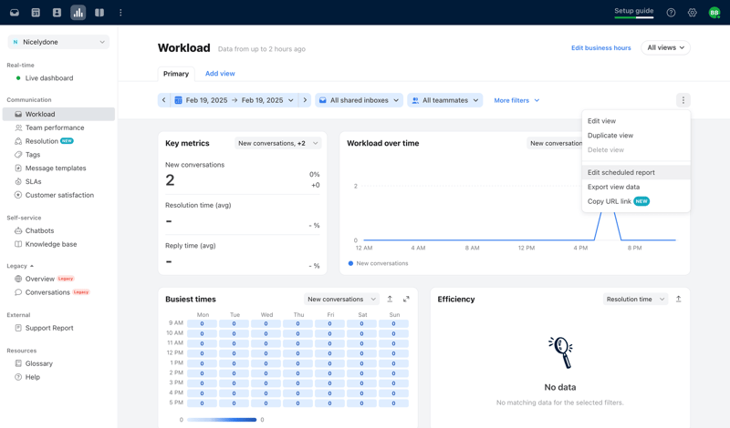Click the Setup guide progress bar
The image size is (730, 428).
pyautogui.click(x=633, y=17)
